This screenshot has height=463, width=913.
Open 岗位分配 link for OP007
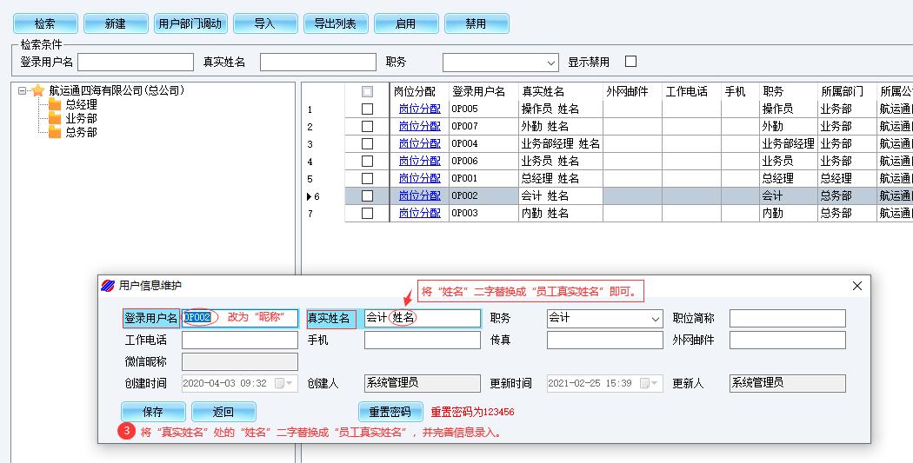tap(419, 127)
